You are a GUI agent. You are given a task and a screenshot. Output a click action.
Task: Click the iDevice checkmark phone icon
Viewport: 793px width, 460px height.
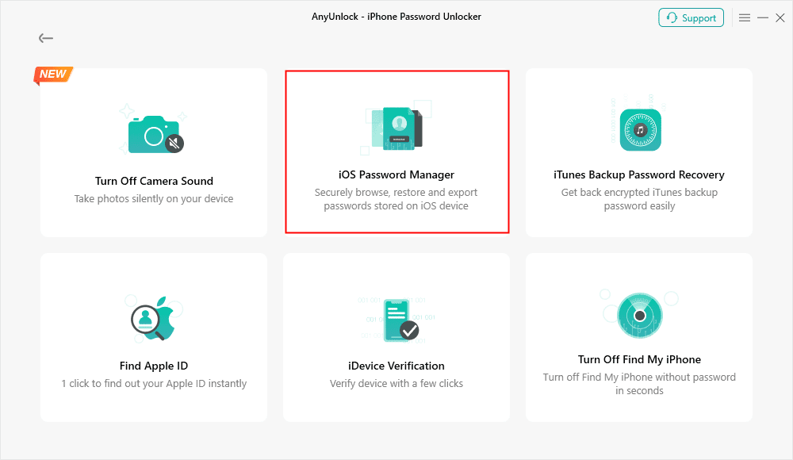point(401,320)
